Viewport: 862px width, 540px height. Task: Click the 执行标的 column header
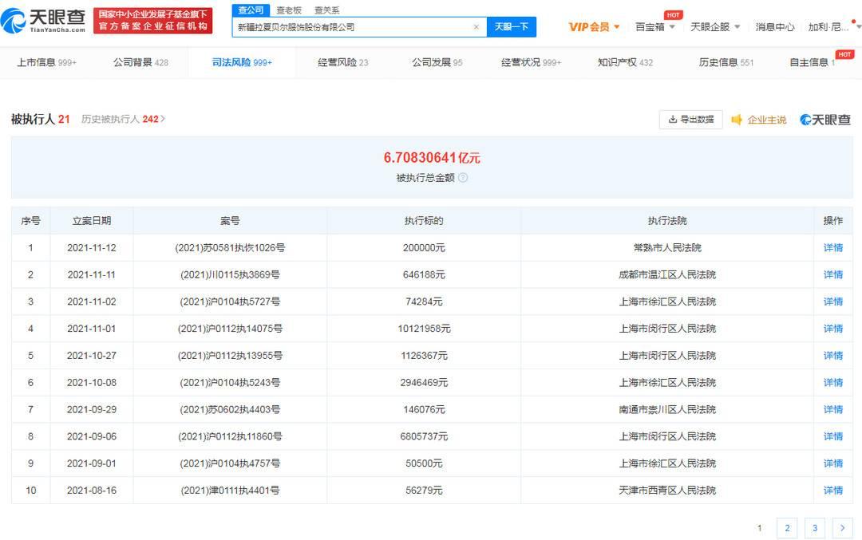[x=424, y=221]
